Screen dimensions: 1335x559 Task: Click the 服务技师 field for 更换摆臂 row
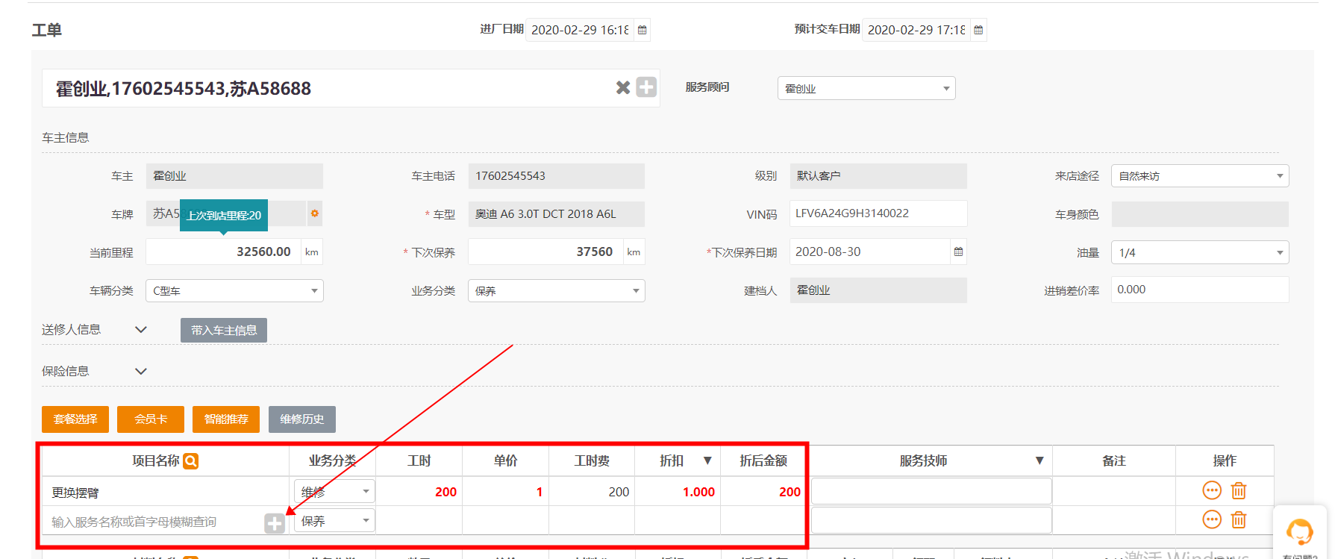[931, 491]
